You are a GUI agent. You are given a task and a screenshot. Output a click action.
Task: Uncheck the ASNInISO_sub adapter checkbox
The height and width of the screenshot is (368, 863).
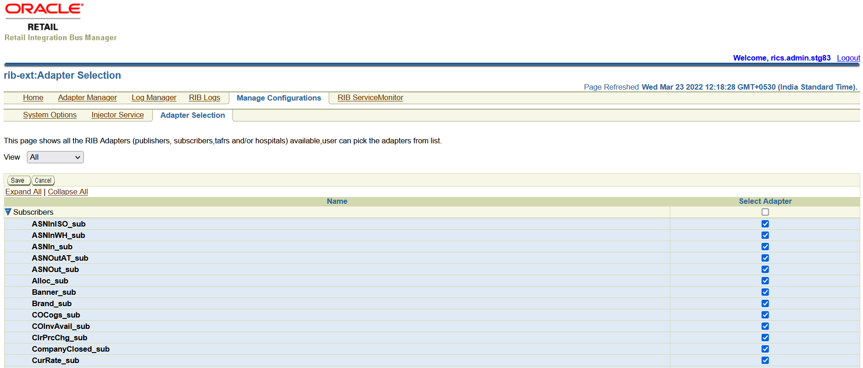coord(765,224)
